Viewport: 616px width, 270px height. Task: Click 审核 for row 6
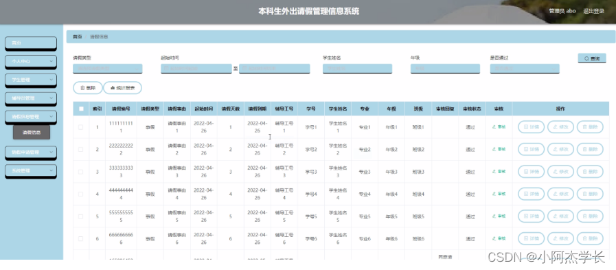tap(499, 238)
